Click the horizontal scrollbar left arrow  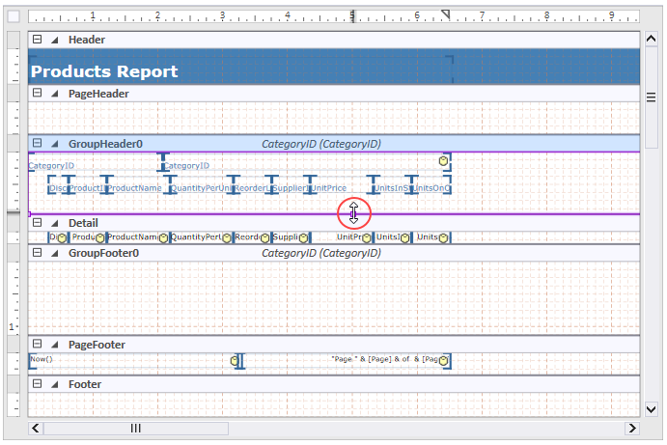coord(37,428)
